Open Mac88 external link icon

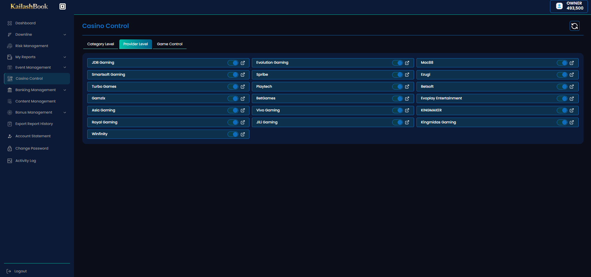click(x=572, y=63)
